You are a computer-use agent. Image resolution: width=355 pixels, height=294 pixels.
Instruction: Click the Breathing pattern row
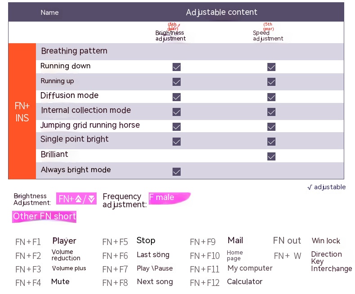pyautogui.click(x=74, y=51)
